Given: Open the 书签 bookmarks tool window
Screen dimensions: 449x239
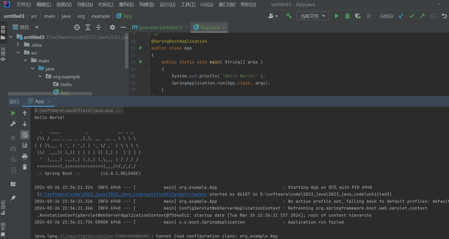Looking at the screenshot, I should coord(3,230).
